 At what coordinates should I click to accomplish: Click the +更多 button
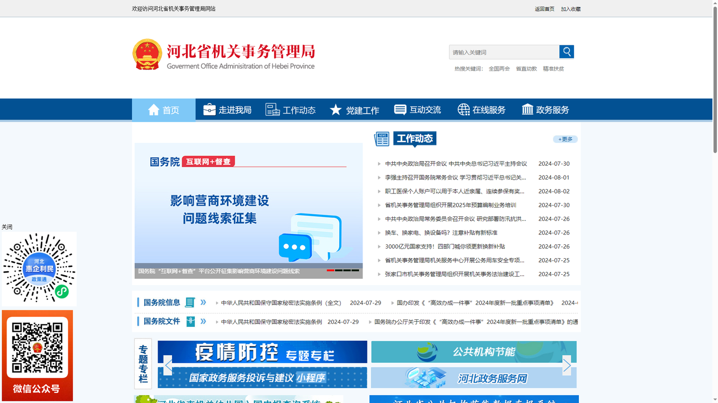pyautogui.click(x=565, y=139)
